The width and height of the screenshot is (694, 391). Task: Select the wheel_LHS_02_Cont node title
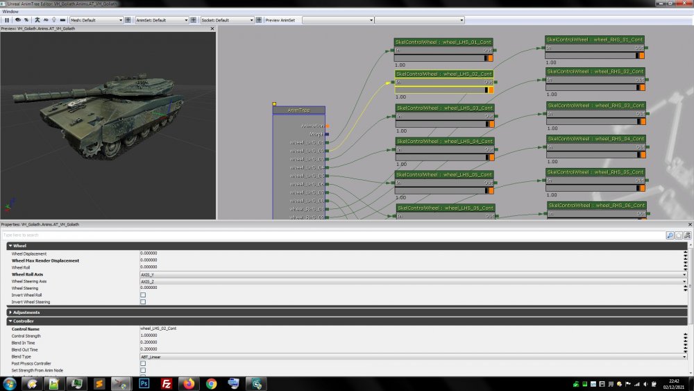pyautogui.click(x=444, y=74)
